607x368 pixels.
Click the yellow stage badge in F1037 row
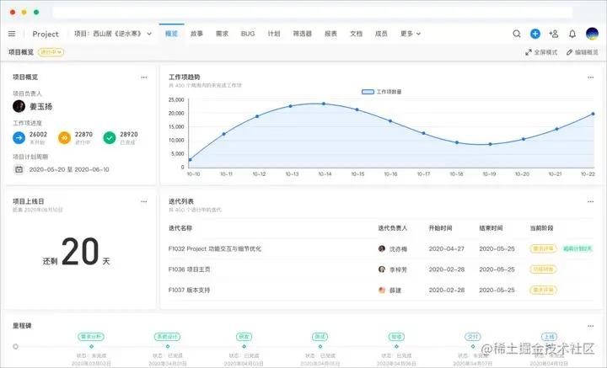(x=543, y=290)
